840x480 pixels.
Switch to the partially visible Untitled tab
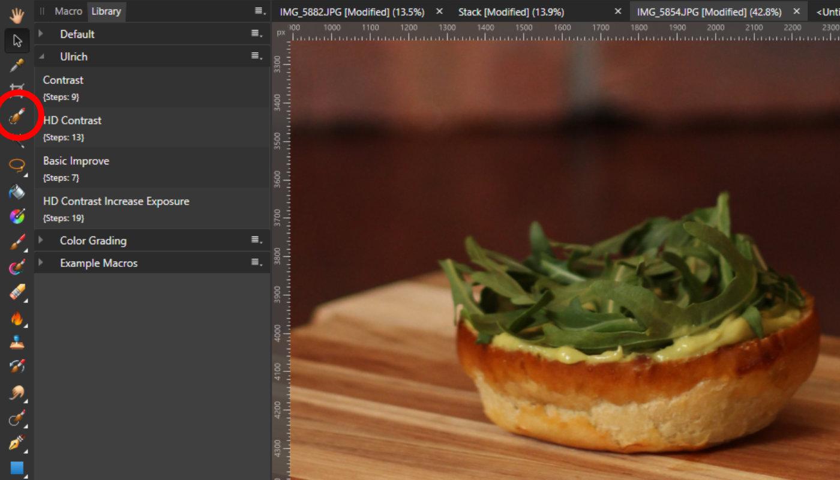point(828,12)
